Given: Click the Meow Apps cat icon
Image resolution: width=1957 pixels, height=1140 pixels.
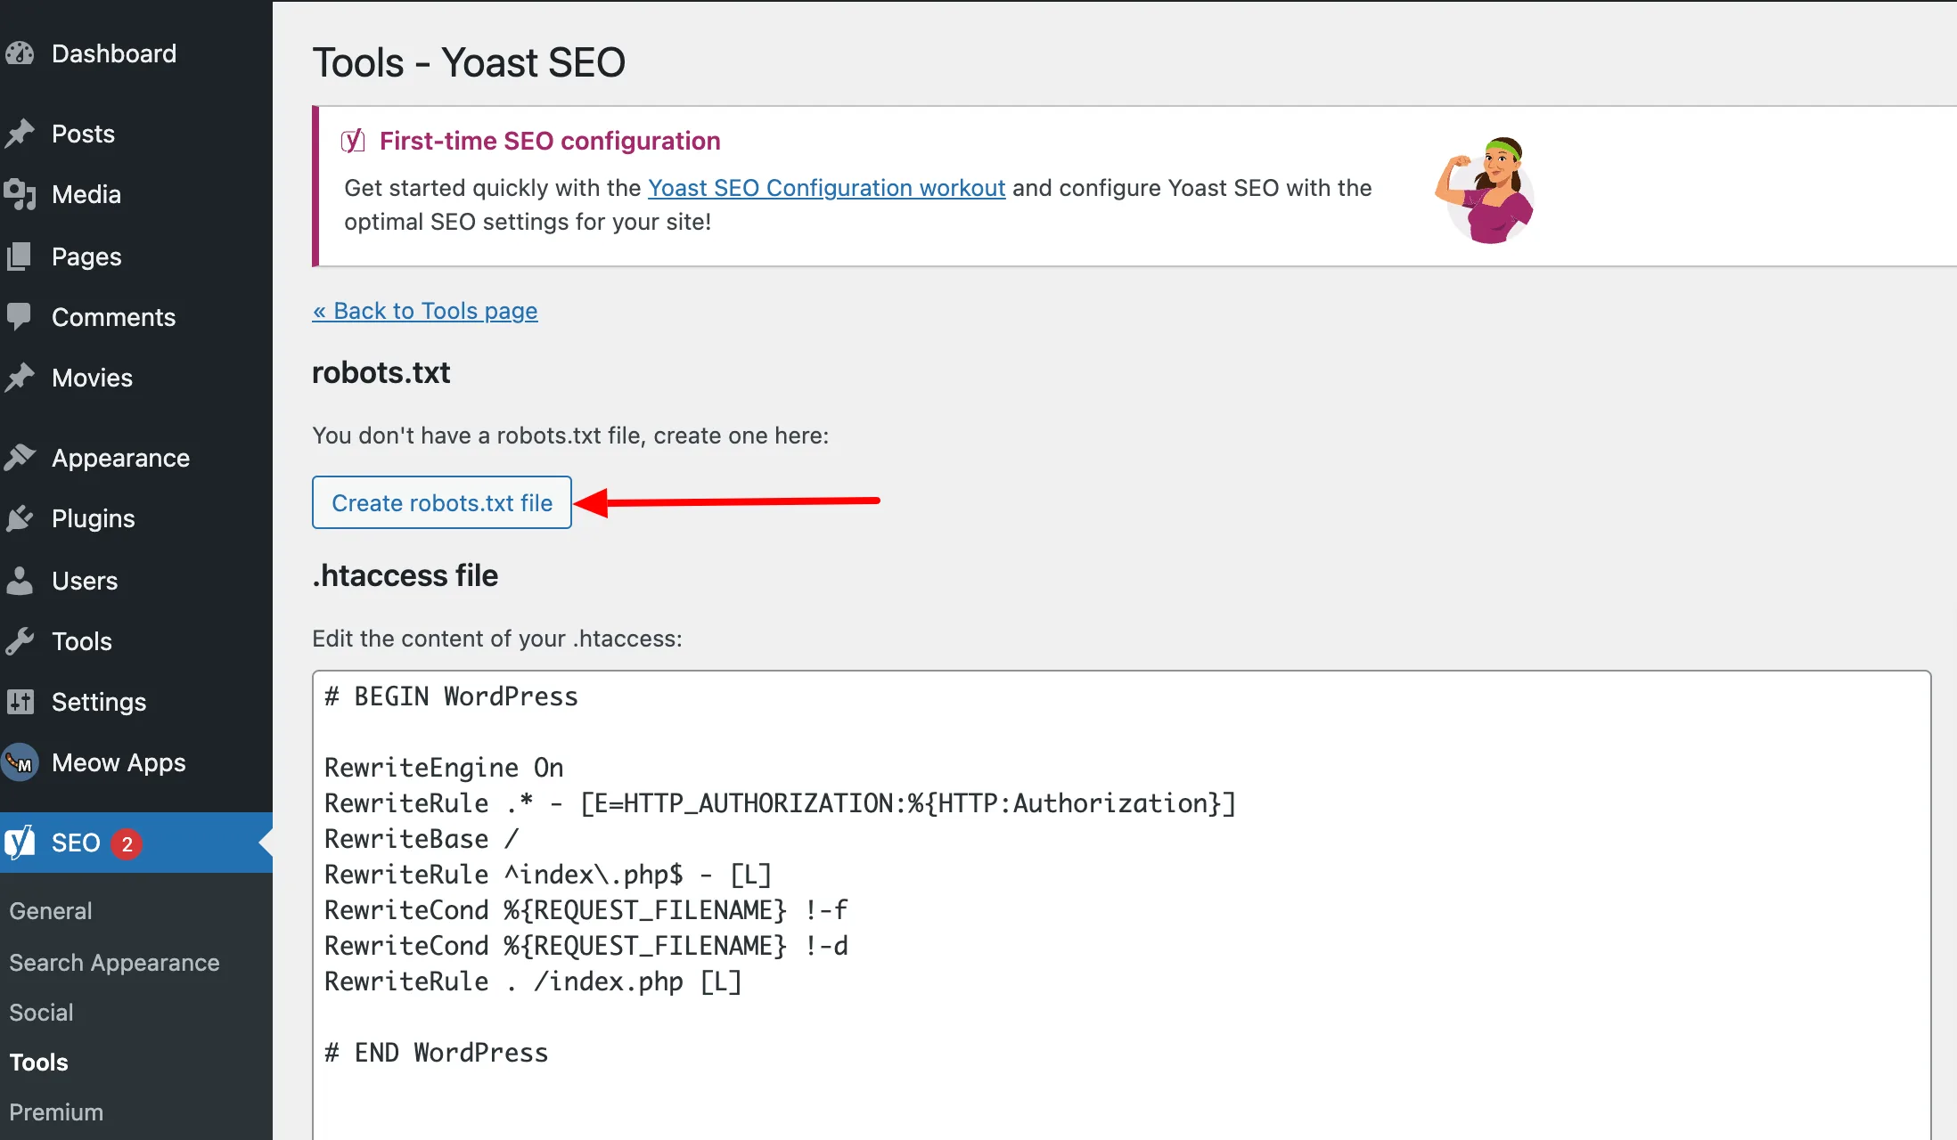Looking at the screenshot, I should pyautogui.click(x=20, y=762).
